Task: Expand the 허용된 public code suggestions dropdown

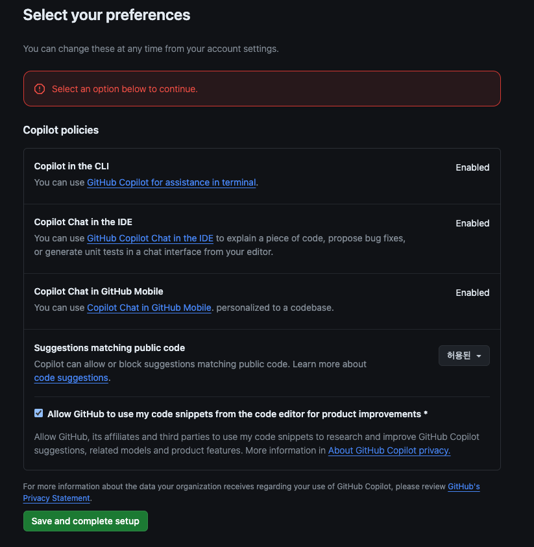Action: pyautogui.click(x=464, y=356)
